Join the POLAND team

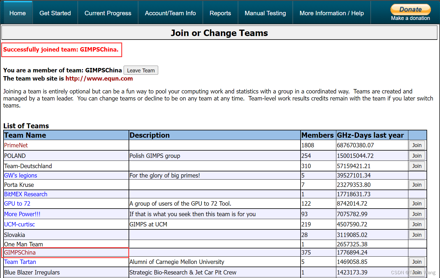[417, 156]
